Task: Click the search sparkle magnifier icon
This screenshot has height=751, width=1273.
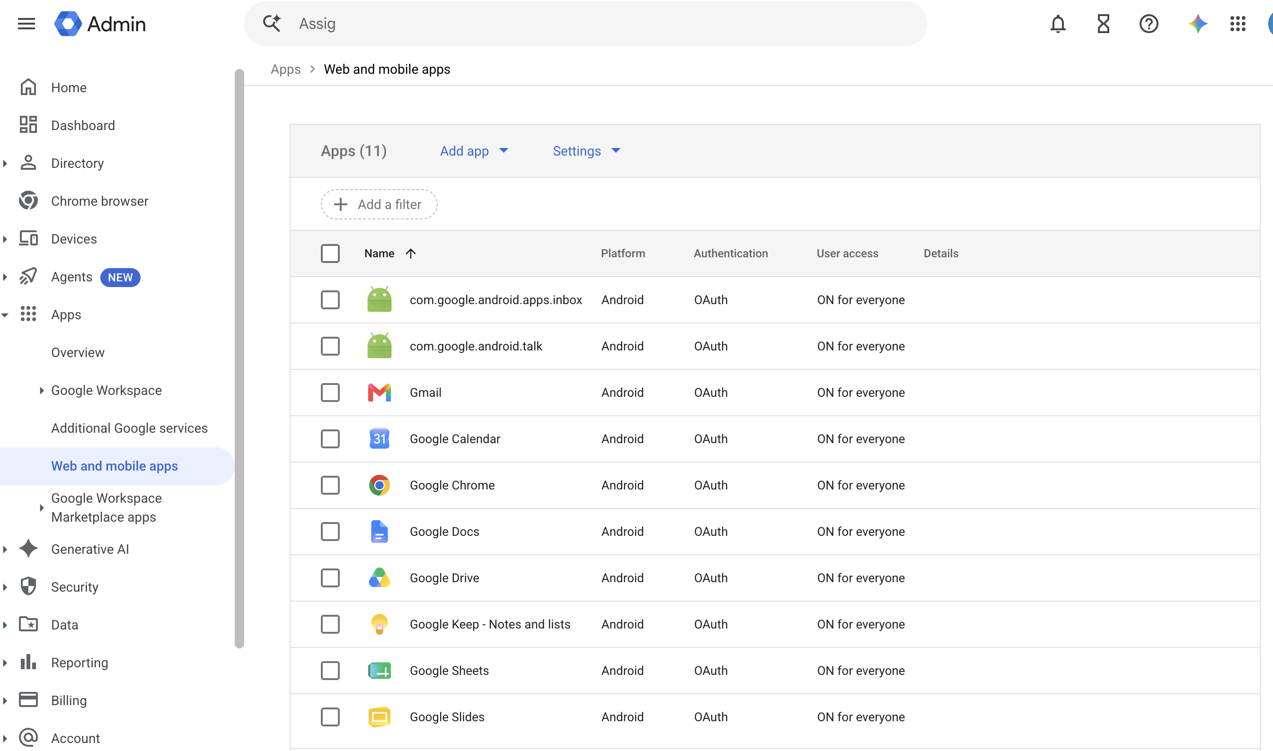Action: tap(272, 23)
